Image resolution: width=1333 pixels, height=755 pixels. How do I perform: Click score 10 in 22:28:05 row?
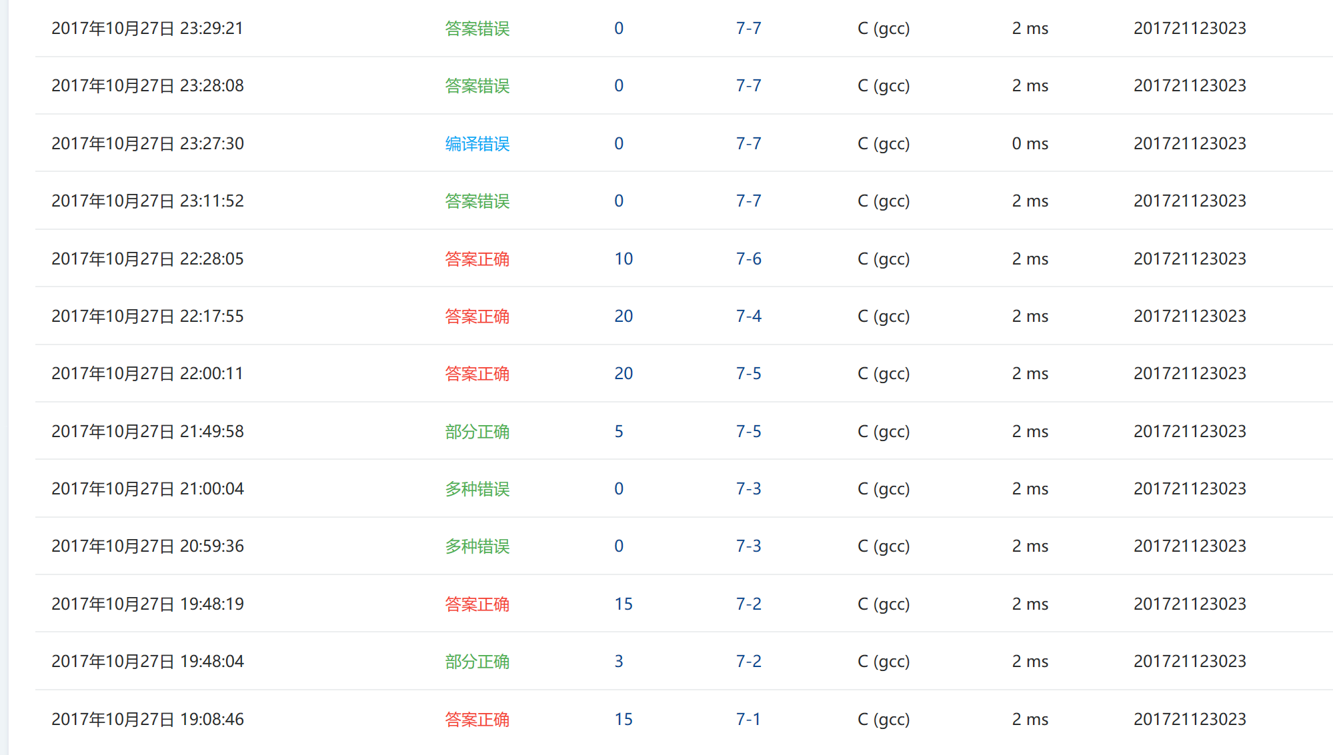[x=623, y=259]
